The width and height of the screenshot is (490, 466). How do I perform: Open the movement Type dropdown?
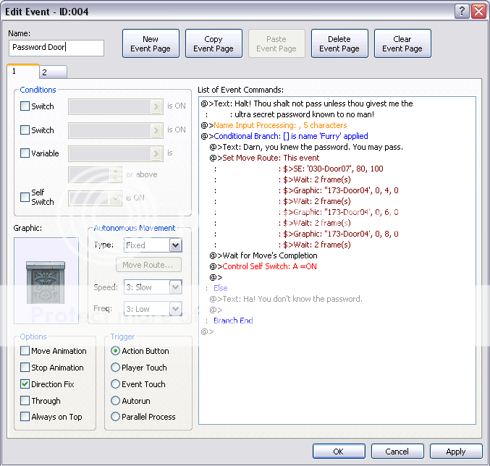coord(174,245)
